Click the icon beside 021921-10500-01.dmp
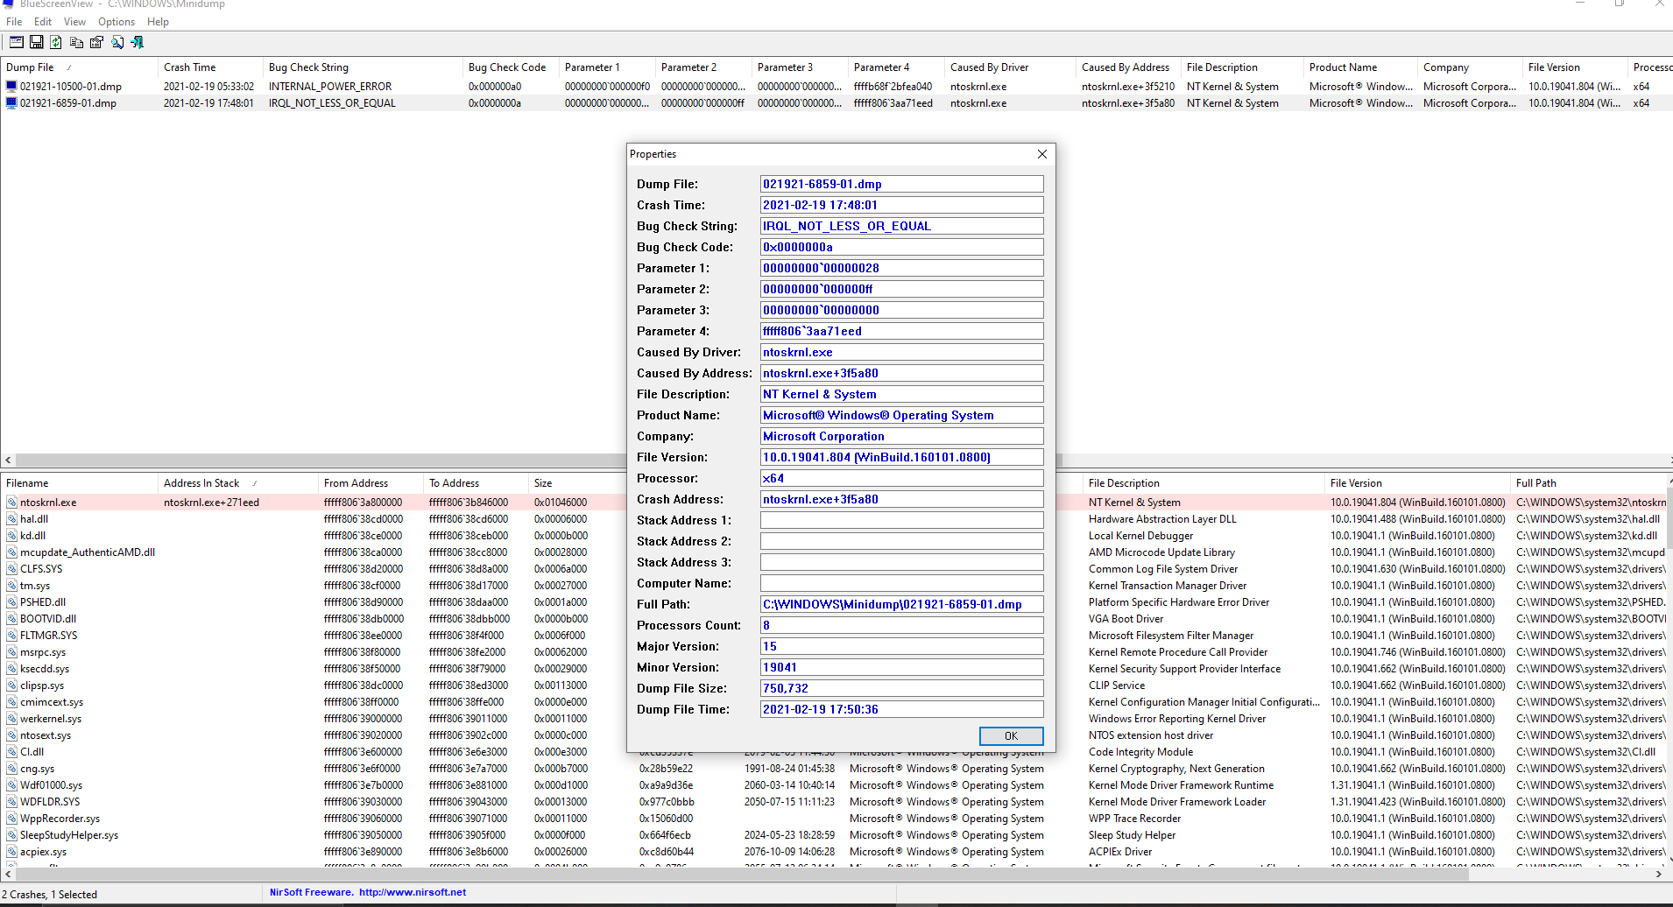The height and width of the screenshot is (907, 1673). click(11, 87)
